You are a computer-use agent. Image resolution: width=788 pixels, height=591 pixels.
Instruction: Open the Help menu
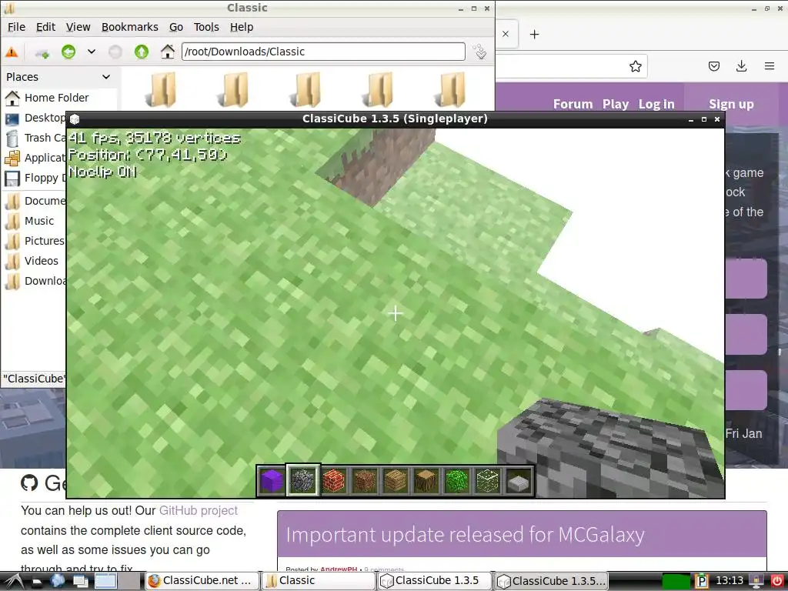point(242,27)
